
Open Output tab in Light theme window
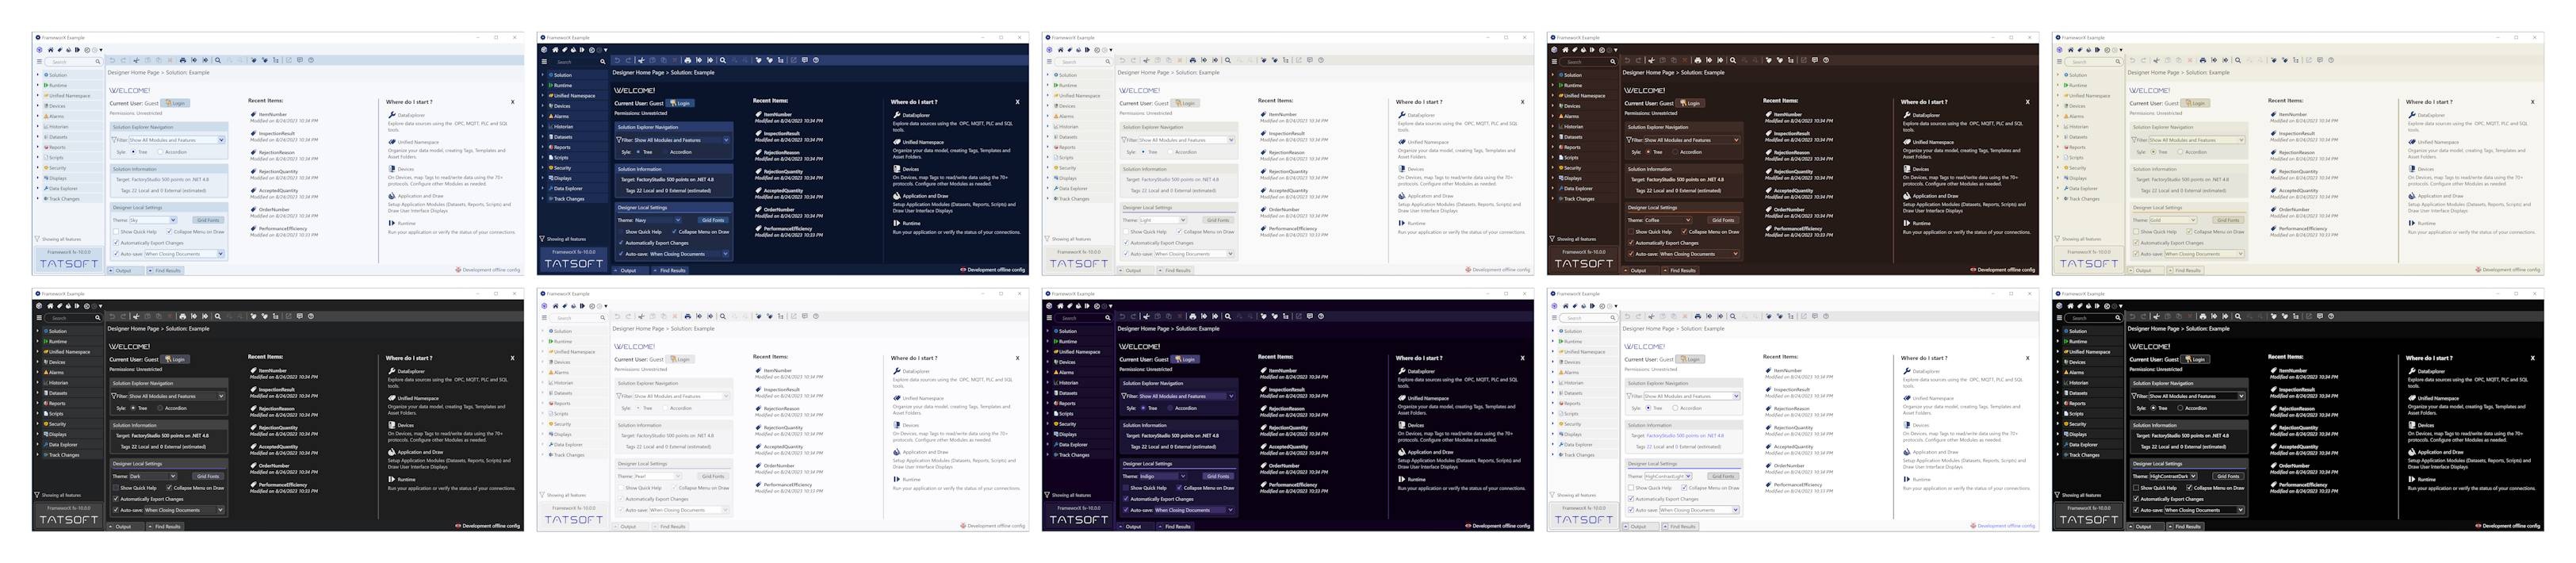1131,270
